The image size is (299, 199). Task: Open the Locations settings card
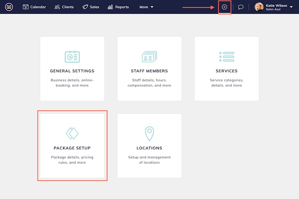click(x=149, y=145)
